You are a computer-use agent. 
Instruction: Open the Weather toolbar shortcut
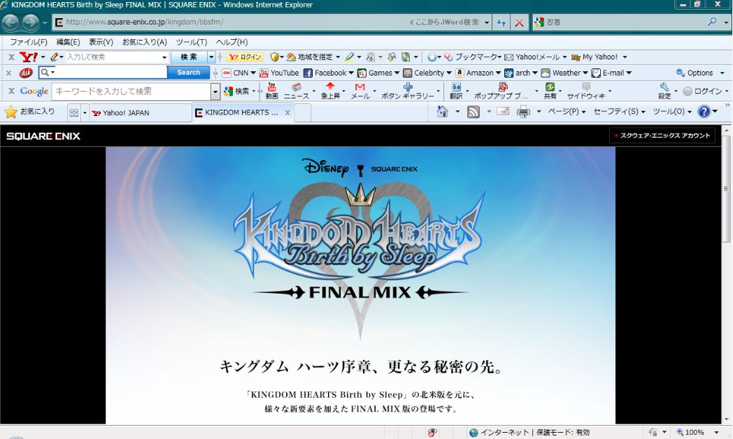click(564, 73)
